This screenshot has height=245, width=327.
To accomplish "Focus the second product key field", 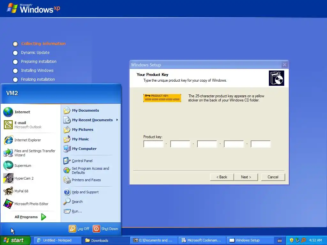I will point(180,144).
